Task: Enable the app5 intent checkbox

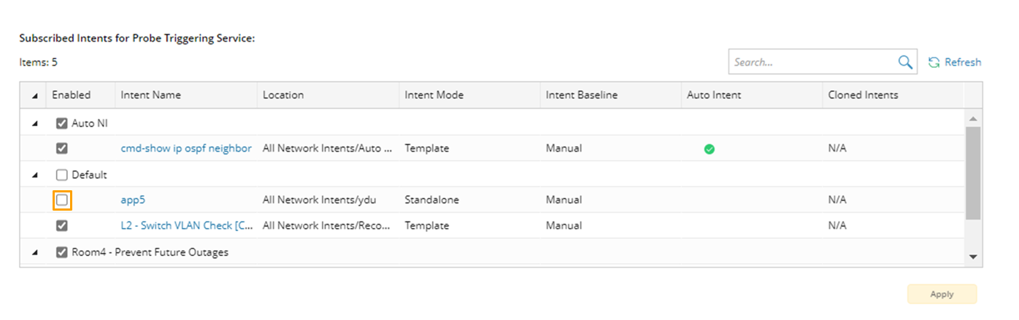Action: click(x=62, y=200)
